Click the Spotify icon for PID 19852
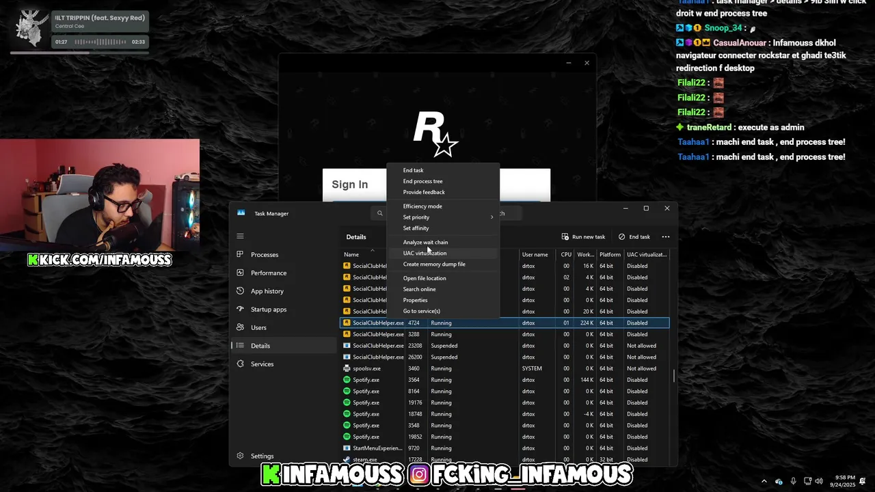875x492 pixels. click(347, 437)
